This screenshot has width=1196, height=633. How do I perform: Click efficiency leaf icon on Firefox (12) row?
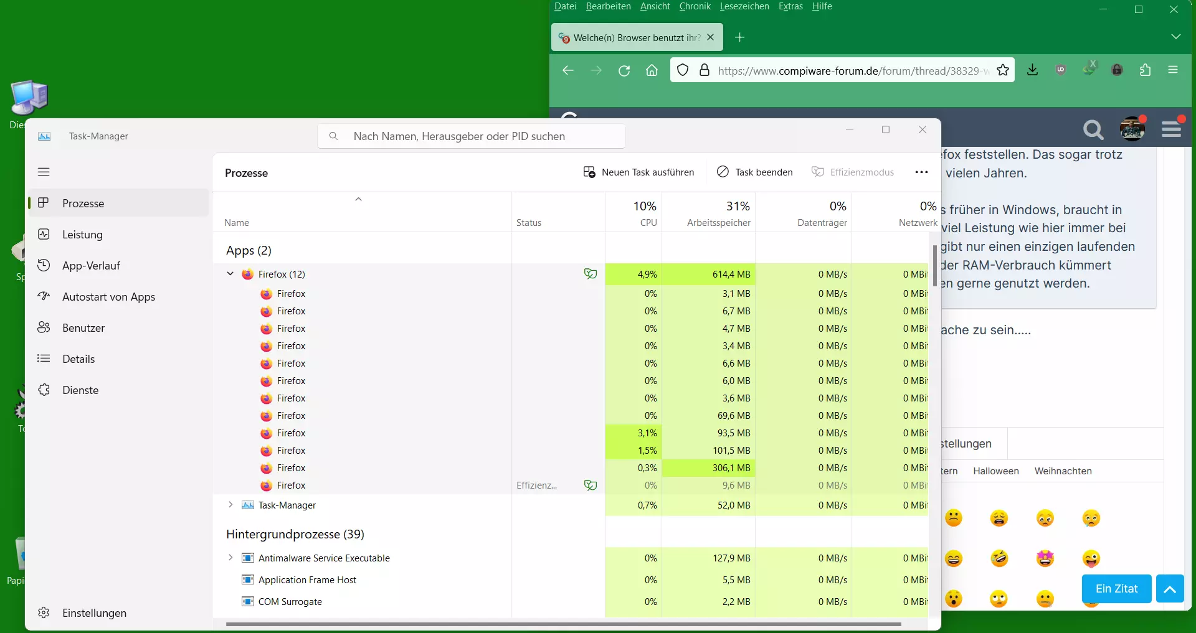click(591, 274)
